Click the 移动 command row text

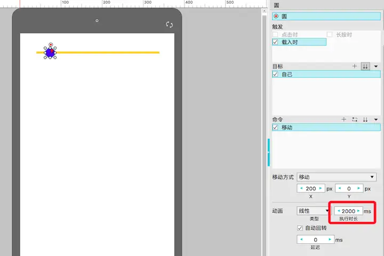click(287, 127)
